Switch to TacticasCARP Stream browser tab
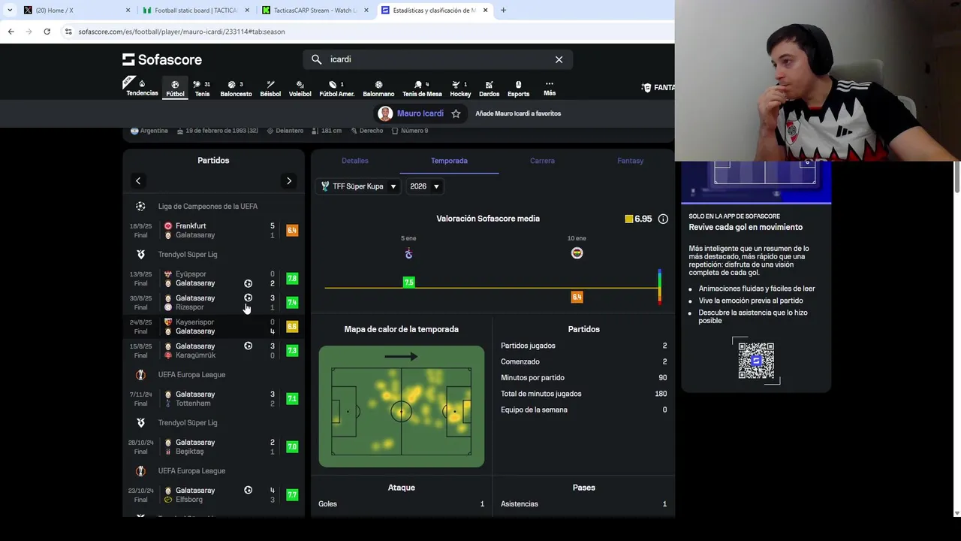 point(314,11)
